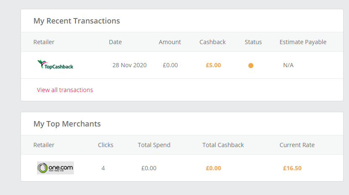Image resolution: width=349 pixels, height=195 pixels.
Task: Click the Estimate Payable column header
Action: (303, 42)
